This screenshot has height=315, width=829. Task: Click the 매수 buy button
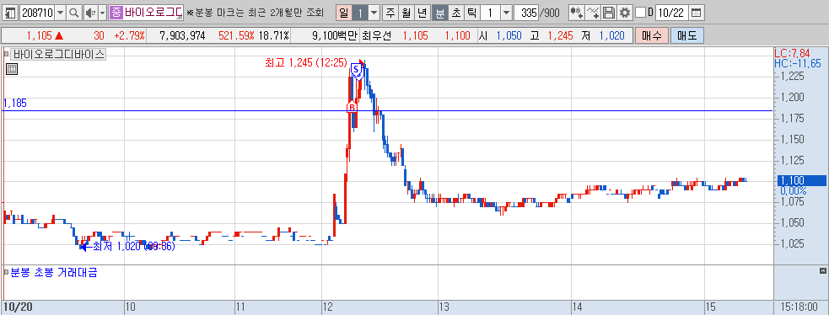tap(651, 36)
